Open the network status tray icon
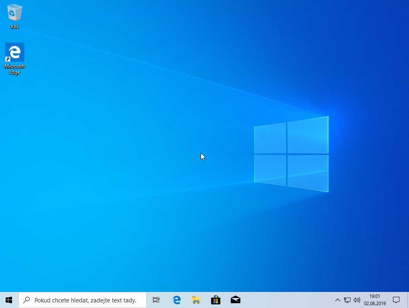 coord(347,300)
